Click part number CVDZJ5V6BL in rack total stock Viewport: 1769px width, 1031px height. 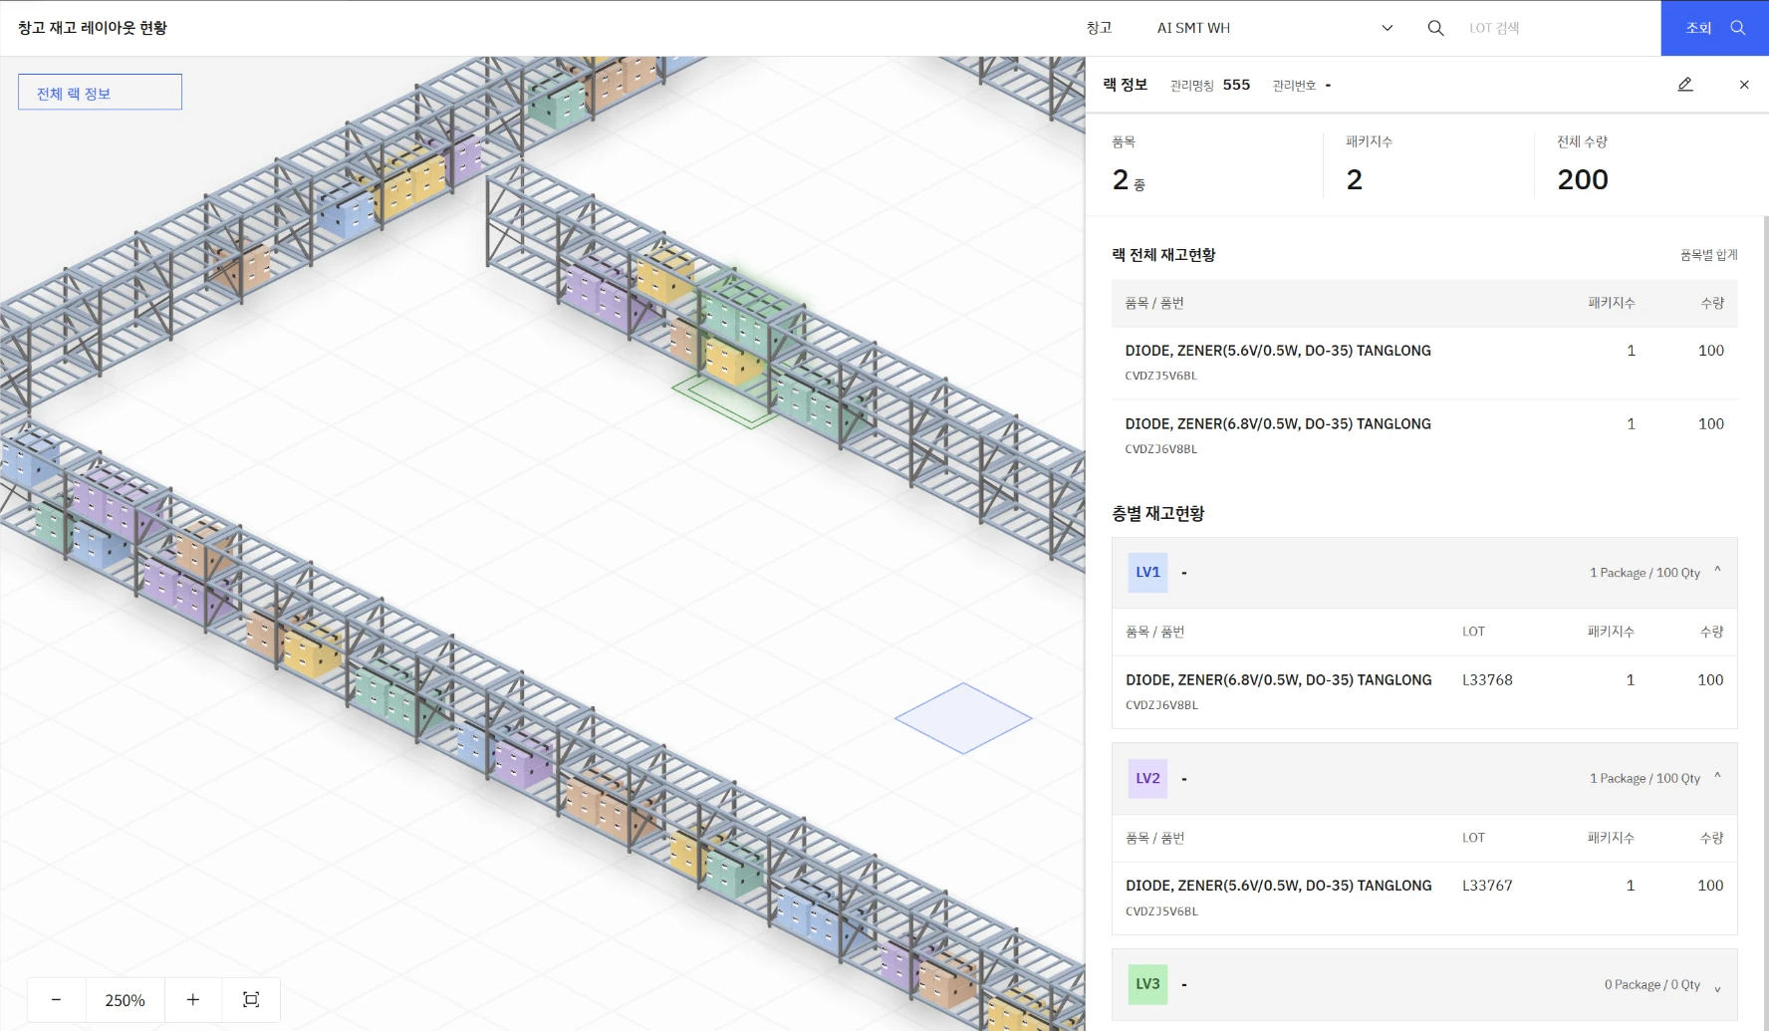coord(1161,376)
